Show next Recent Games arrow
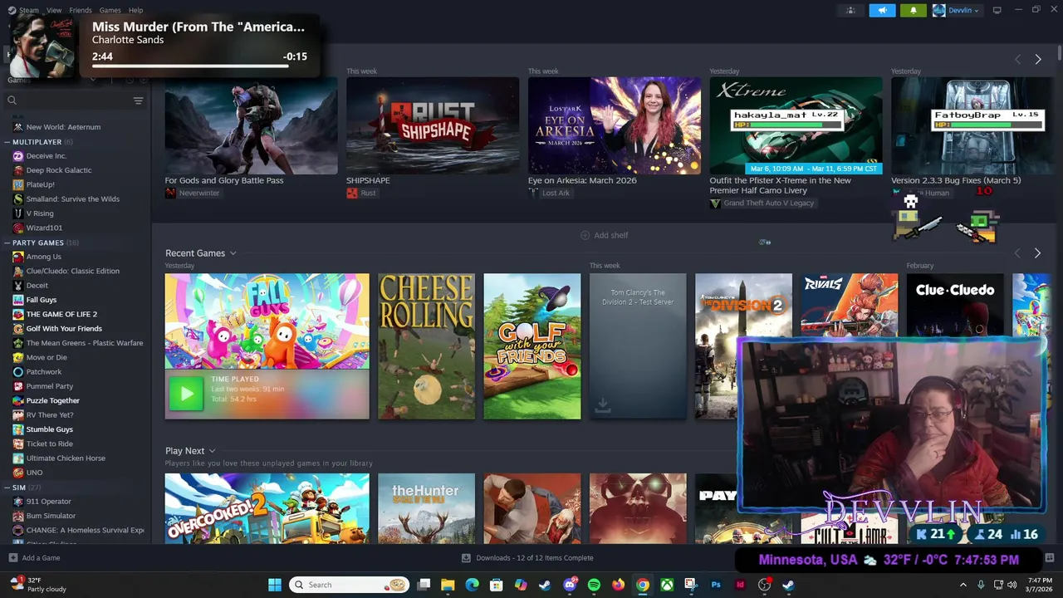The image size is (1063, 598). click(x=1037, y=252)
